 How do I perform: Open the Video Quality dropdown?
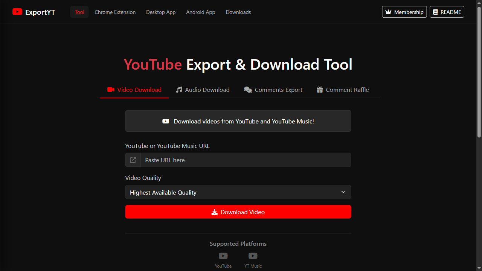point(238,192)
